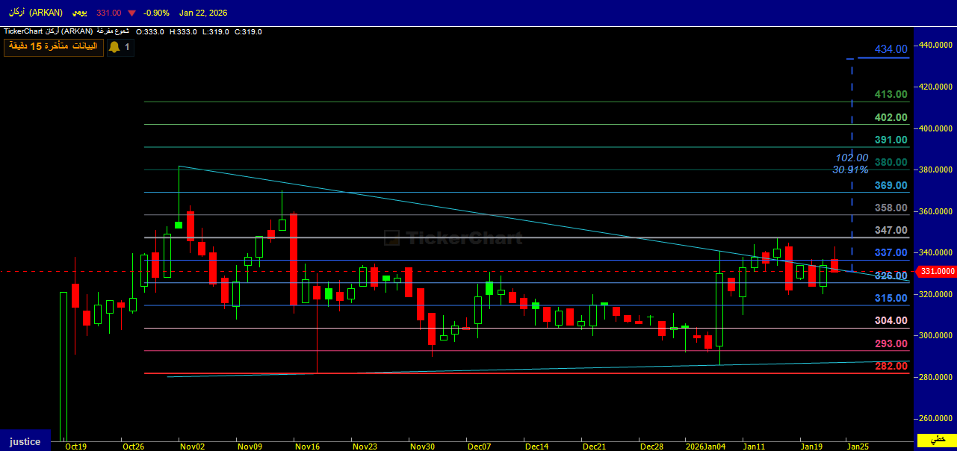Select the 315.00 blue level label

pyautogui.click(x=891, y=298)
